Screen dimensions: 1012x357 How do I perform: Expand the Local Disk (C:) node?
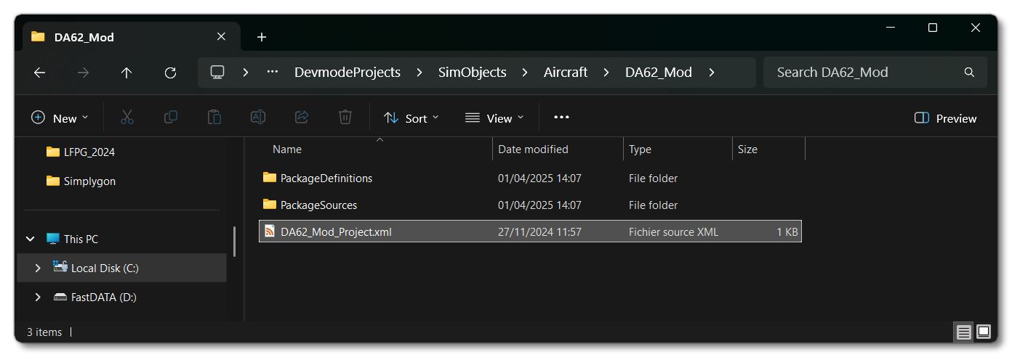click(38, 268)
